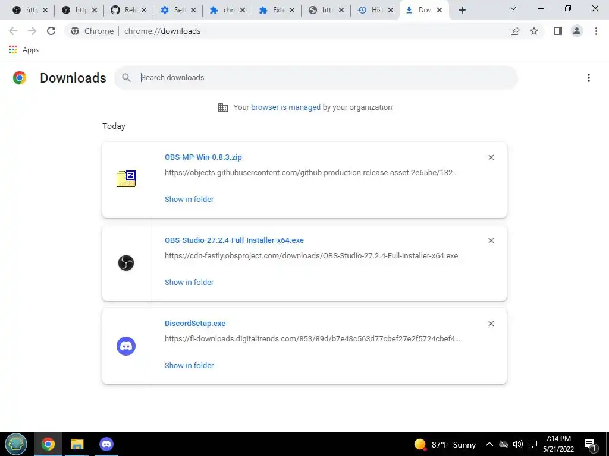
Task: Show OBS-Studio installer in folder
Action: (189, 282)
